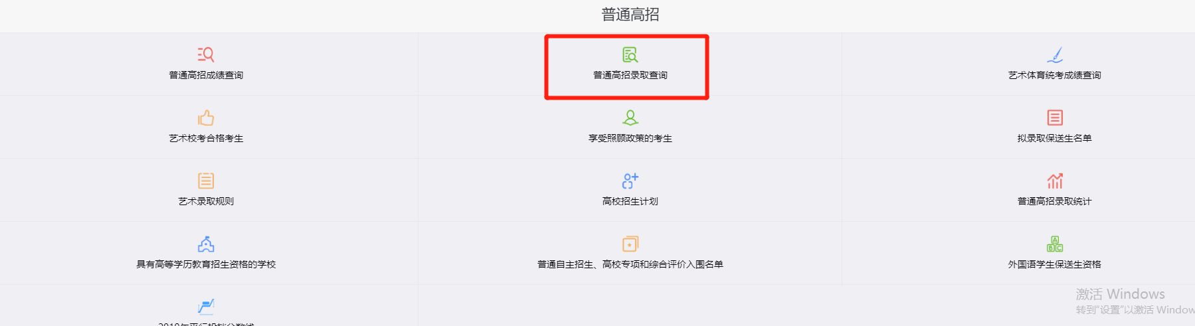Click the 普通高招录取查询 text link
The height and width of the screenshot is (326, 1195).
click(630, 75)
